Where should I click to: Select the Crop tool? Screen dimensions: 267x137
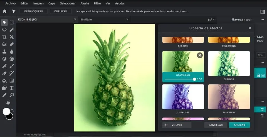coord(4,37)
